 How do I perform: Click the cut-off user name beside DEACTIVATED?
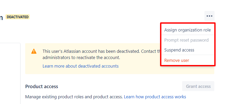pos(1,17)
